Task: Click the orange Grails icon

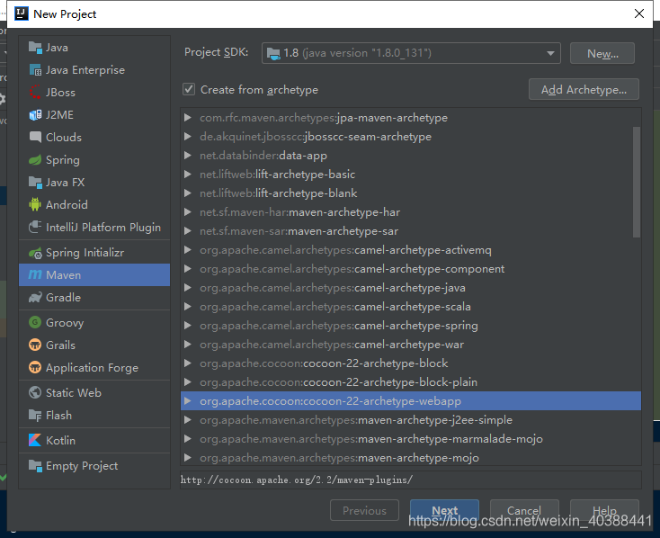Action: pos(35,345)
